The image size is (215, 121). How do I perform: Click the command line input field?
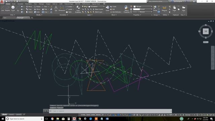coord(111,111)
